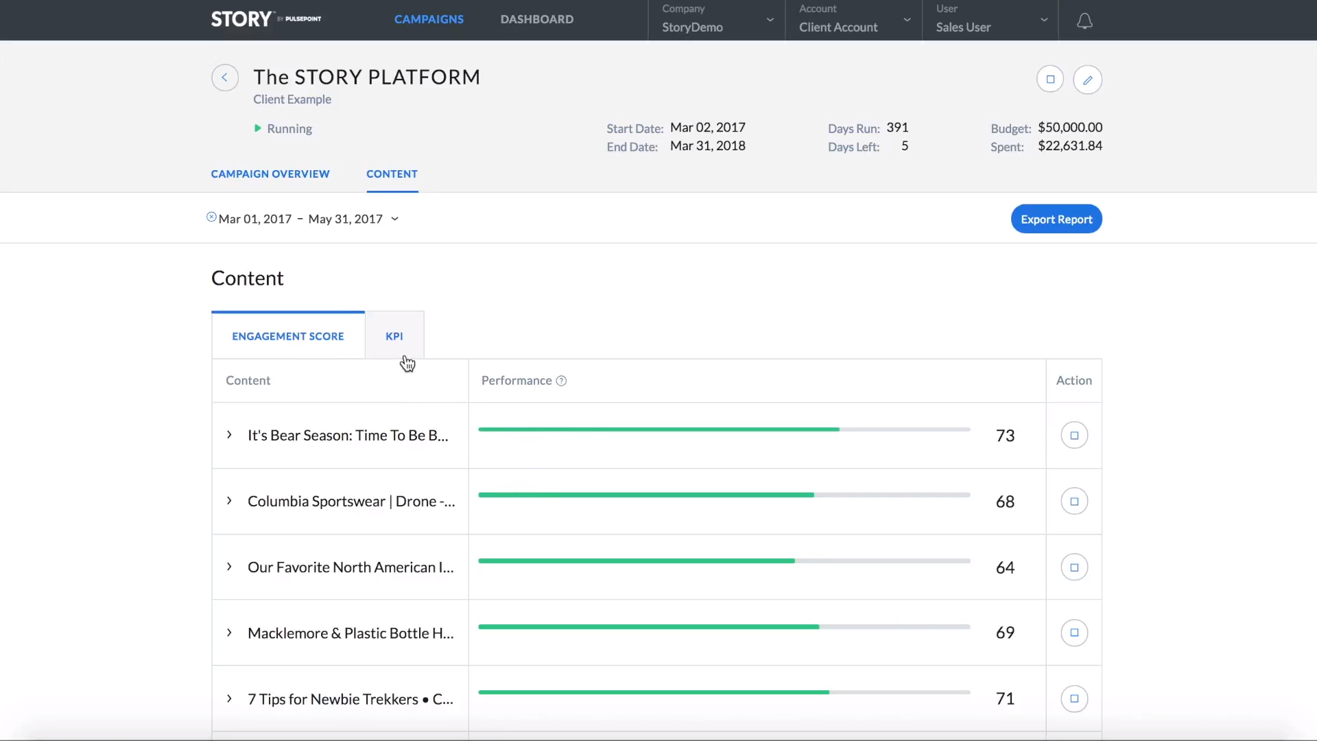Click the It's Bear Season content title
Image resolution: width=1317 pixels, height=741 pixels.
point(348,436)
